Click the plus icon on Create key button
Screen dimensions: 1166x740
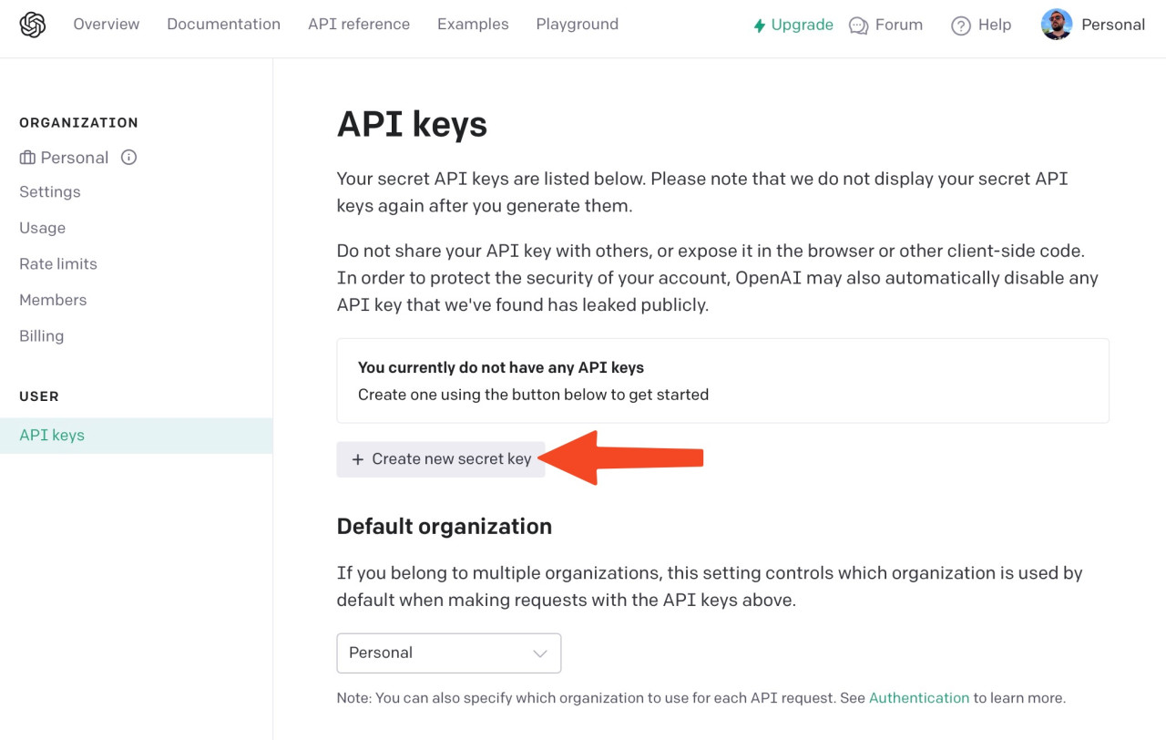(358, 459)
